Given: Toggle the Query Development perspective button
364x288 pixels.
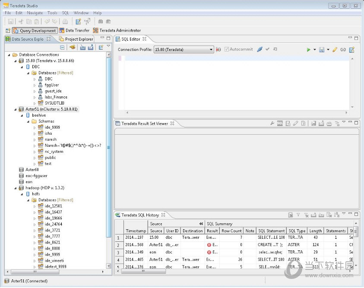Looking at the screenshot, I should pyautogui.click(x=35, y=30).
